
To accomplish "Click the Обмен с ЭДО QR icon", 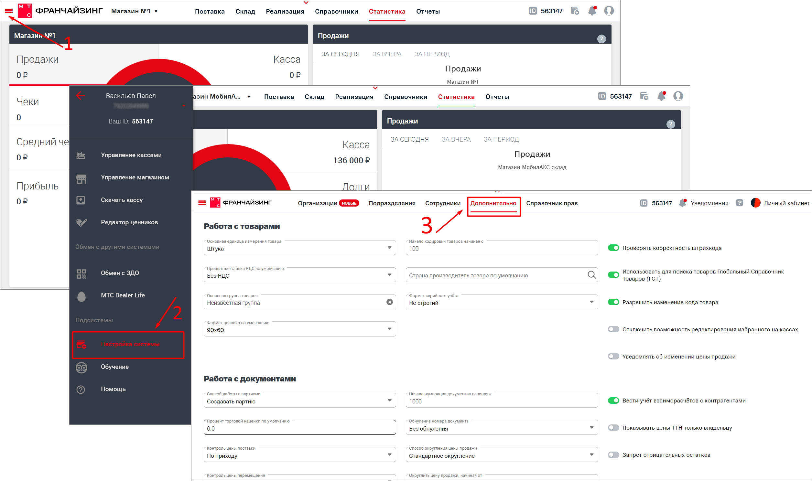I will [x=81, y=274].
